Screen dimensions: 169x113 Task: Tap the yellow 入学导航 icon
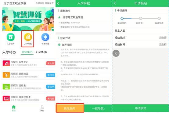[28, 37]
